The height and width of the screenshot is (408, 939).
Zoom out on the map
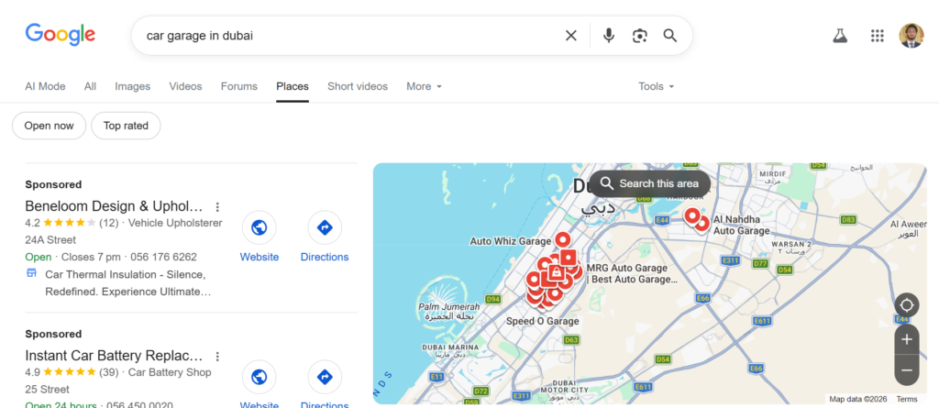(x=906, y=369)
